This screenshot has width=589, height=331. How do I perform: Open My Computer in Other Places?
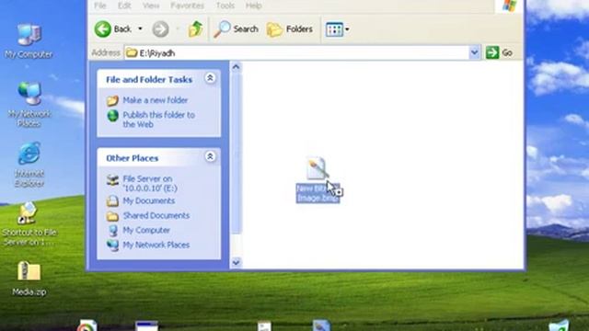(146, 230)
